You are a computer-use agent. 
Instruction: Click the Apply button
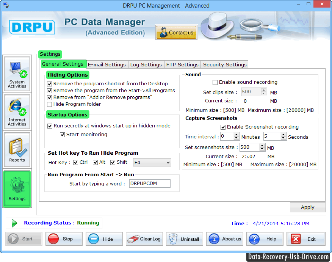[x=308, y=207]
